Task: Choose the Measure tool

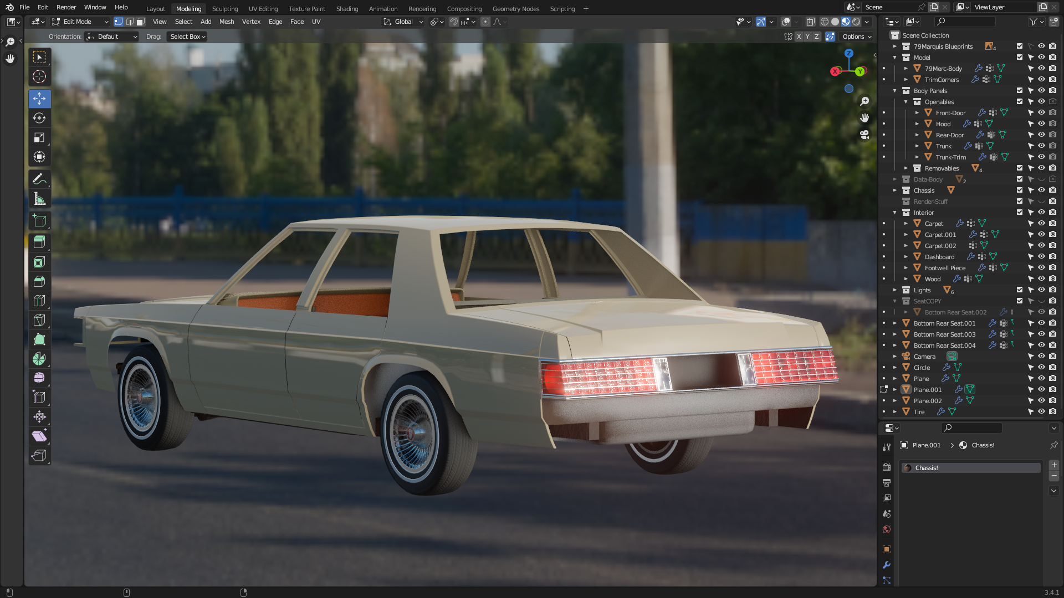Action: pyautogui.click(x=39, y=198)
